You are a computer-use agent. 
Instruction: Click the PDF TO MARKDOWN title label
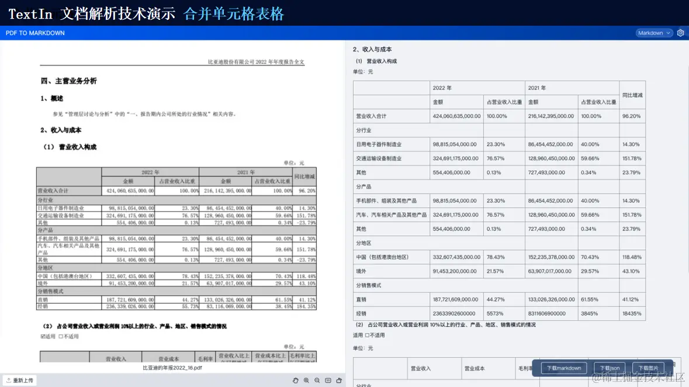pyautogui.click(x=35, y=33)
